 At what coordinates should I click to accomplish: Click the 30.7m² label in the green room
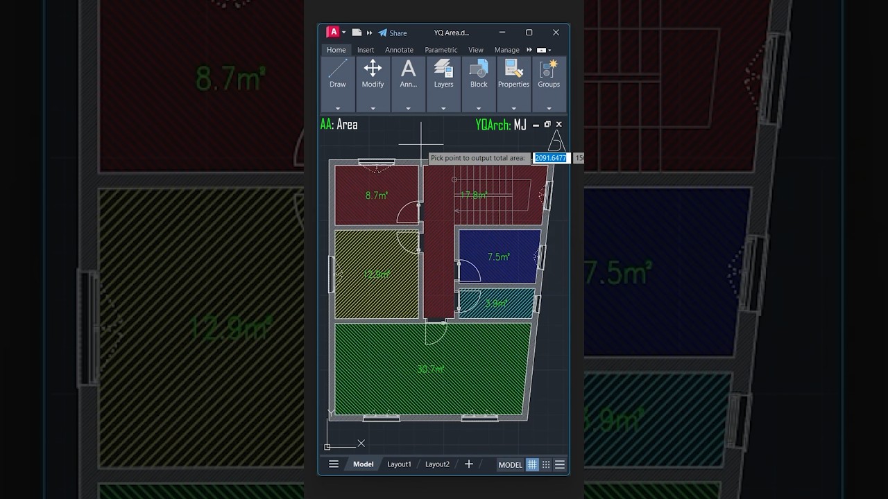click(431, 369)
